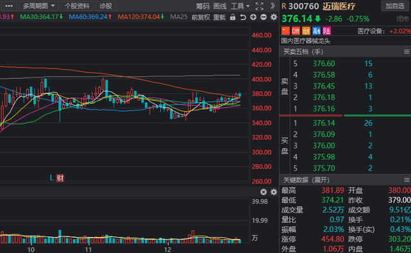This screenshot has width=411, height=253.
Task: Click the orange 创 badge
Action: (x=306, y=31)
